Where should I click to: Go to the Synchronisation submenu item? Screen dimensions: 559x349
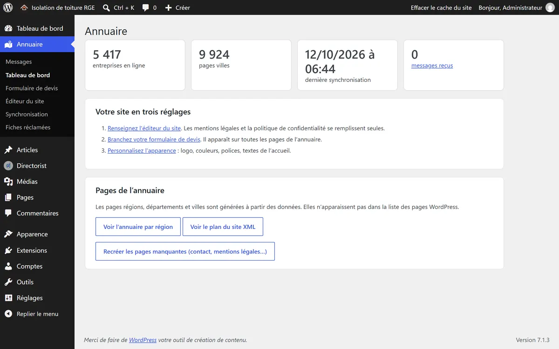pos(27,114)
